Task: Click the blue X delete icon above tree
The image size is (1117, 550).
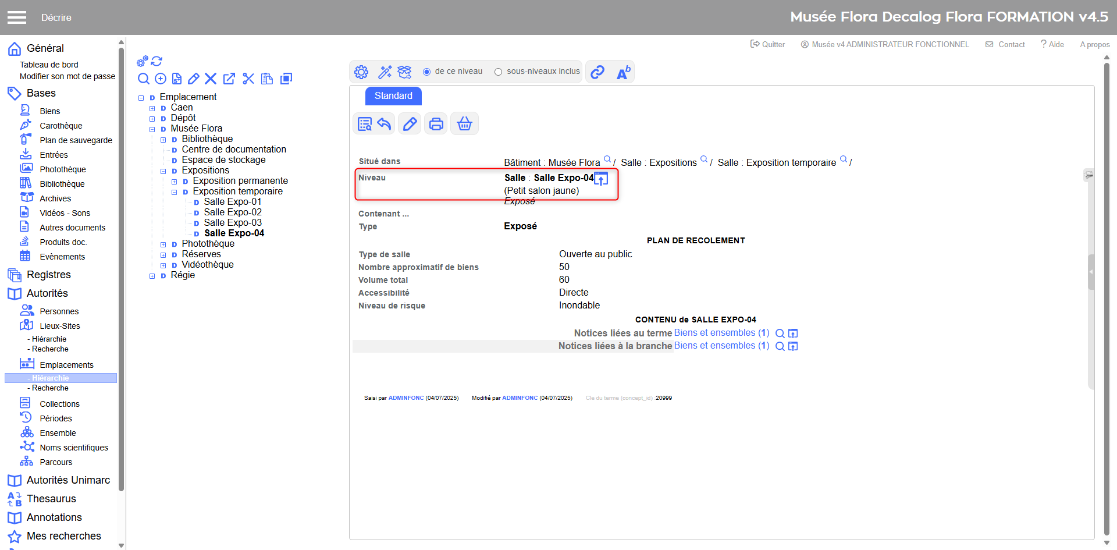Action: pos(211,79)
